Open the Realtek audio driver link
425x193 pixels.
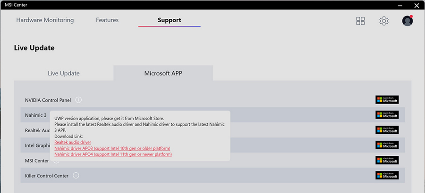73,142
